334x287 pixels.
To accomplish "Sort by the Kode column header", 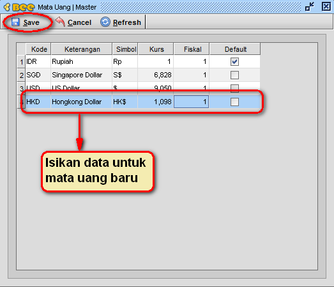I will click(x=38, y=49).
